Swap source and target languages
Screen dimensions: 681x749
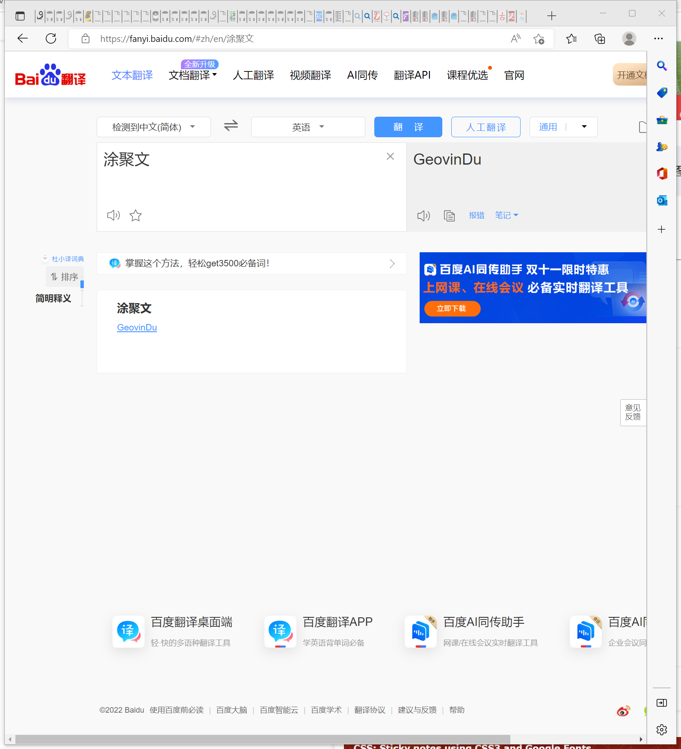pos(231,126)
